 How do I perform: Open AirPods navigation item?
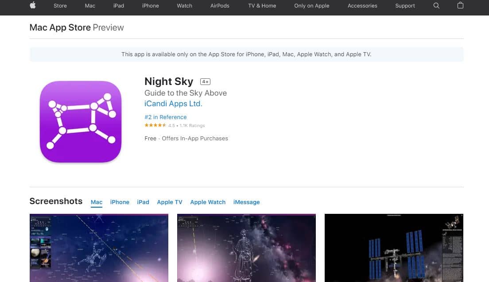click(220, 6)
